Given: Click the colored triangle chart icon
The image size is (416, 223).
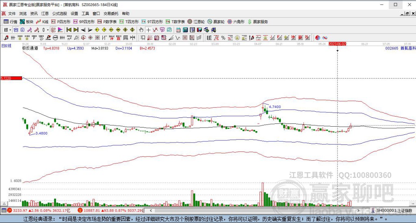Looking at the screenshot, I should coord(60,30).
